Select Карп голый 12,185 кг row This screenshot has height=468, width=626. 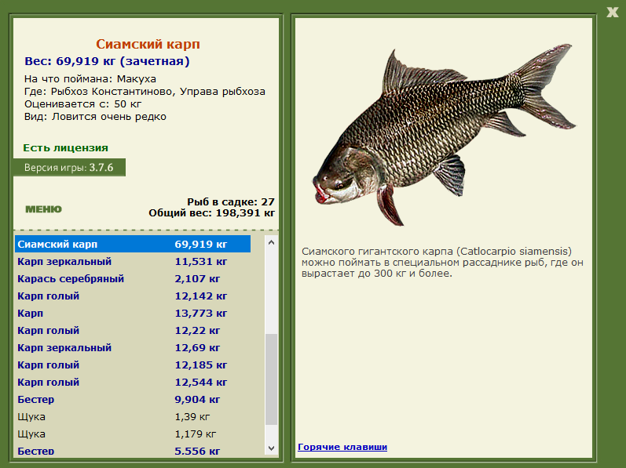pos(133,365)
